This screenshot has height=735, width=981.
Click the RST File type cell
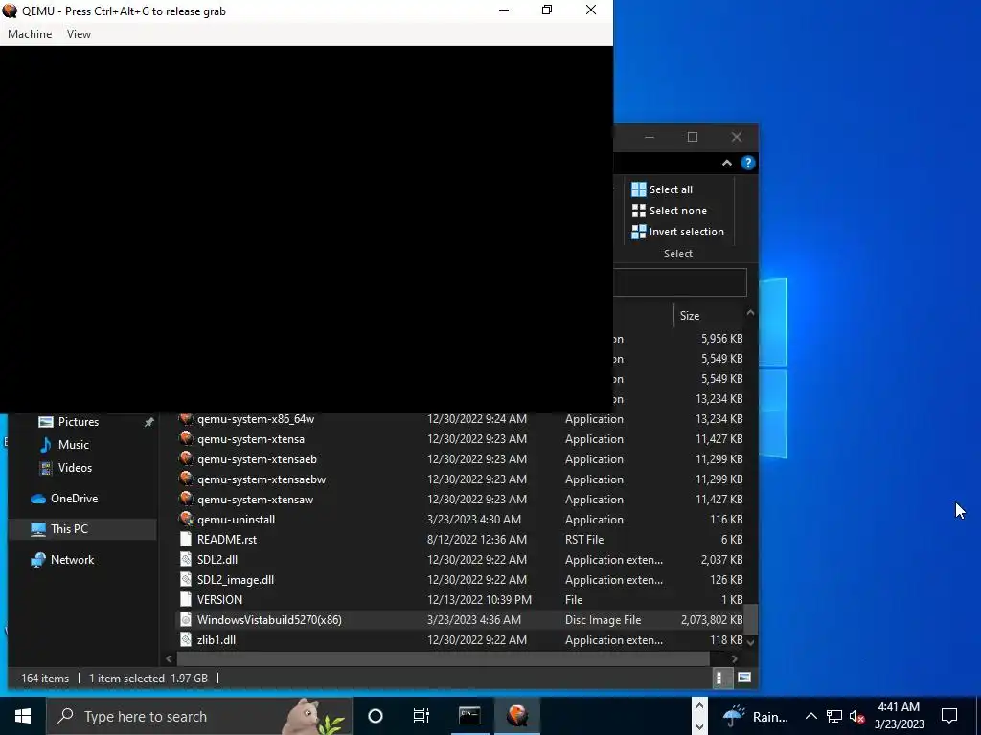(x=584, y=540)
